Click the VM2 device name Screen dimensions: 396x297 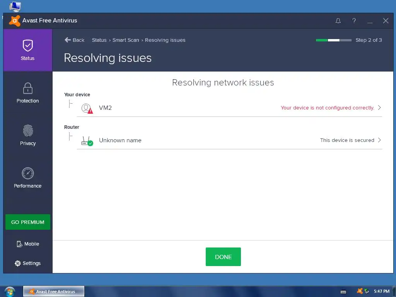pos(105,108)
